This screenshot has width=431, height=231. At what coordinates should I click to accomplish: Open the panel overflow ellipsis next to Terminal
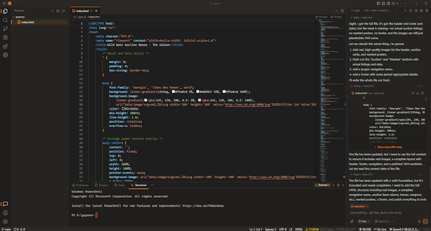pyautogui.click(x=152, y=185)
